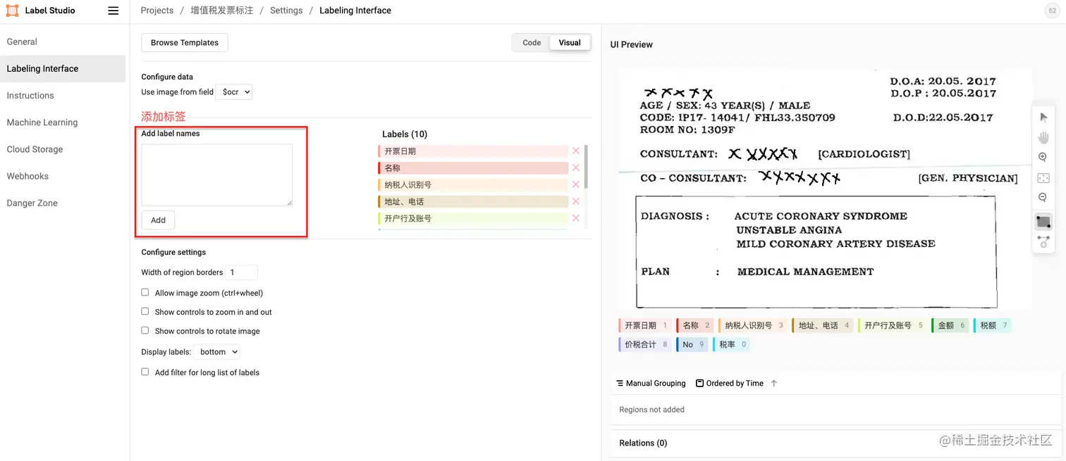Click the Labels list scrollbar
Image resolution: width=1066 pixels, height=461 pixels.
587,167
